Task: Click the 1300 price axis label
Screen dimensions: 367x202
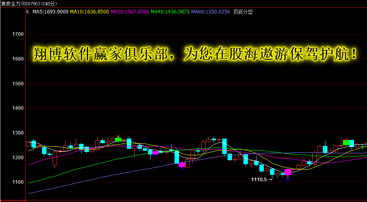Action: point(18,133)
